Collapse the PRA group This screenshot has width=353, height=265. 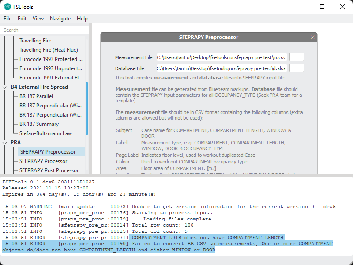pyautogui.click(x=4, y=143)
